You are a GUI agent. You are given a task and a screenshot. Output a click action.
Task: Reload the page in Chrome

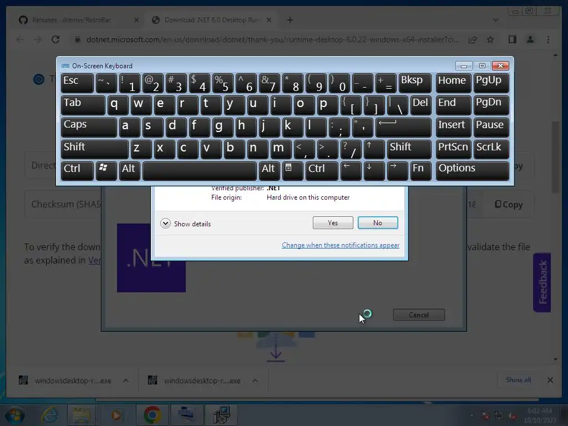tap(55, 39)
